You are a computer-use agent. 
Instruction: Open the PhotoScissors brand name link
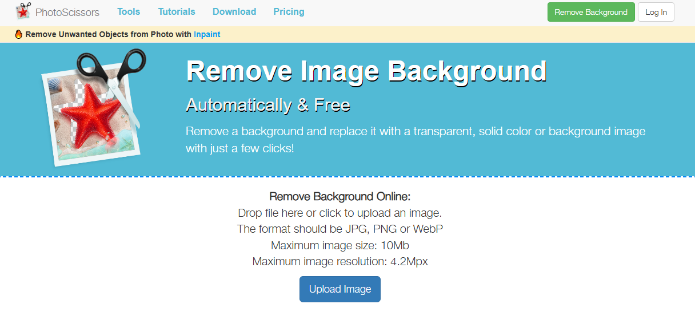click(x=67, y=12)
